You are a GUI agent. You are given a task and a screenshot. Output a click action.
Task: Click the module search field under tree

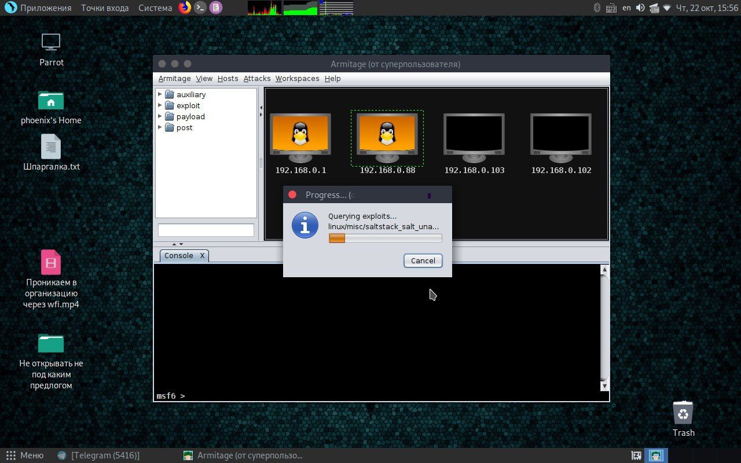(x=206, y=230)
